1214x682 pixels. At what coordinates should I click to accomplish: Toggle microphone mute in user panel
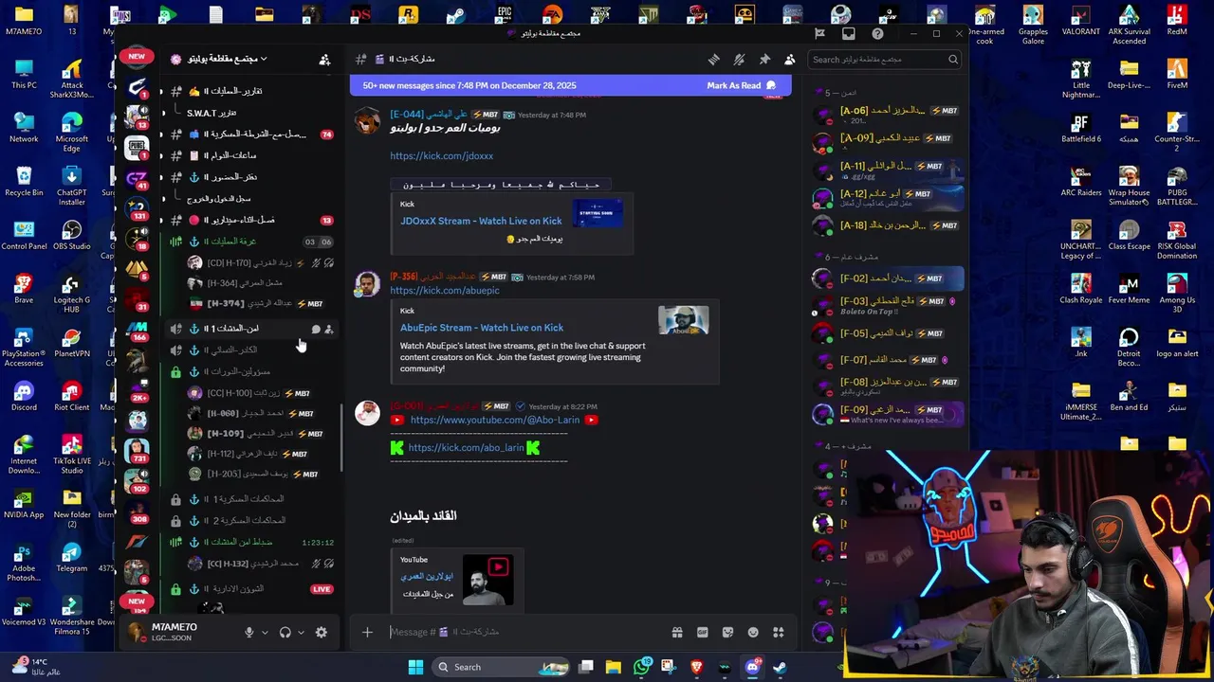[x=249, y=632]
